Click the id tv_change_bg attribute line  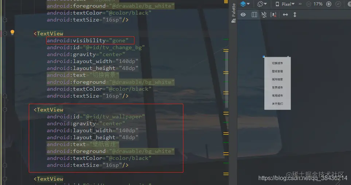coord(95,47)
